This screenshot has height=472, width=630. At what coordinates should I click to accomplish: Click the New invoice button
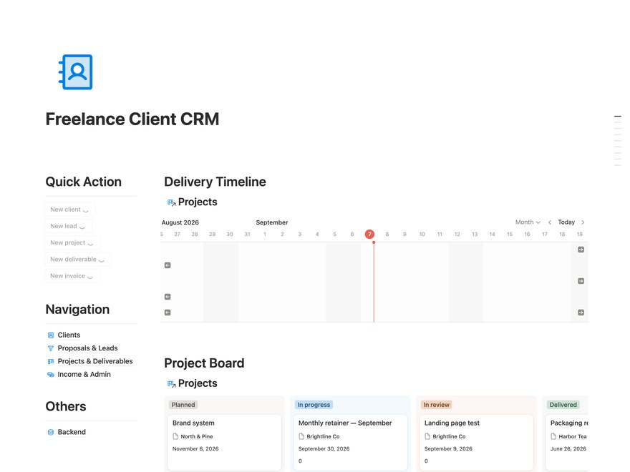pyautogui.click(x=72, y=276)
